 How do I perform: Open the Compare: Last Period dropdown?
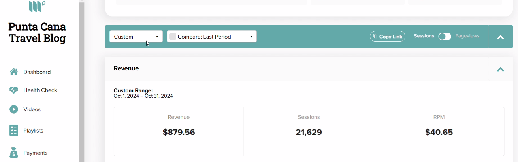[212, 37]
